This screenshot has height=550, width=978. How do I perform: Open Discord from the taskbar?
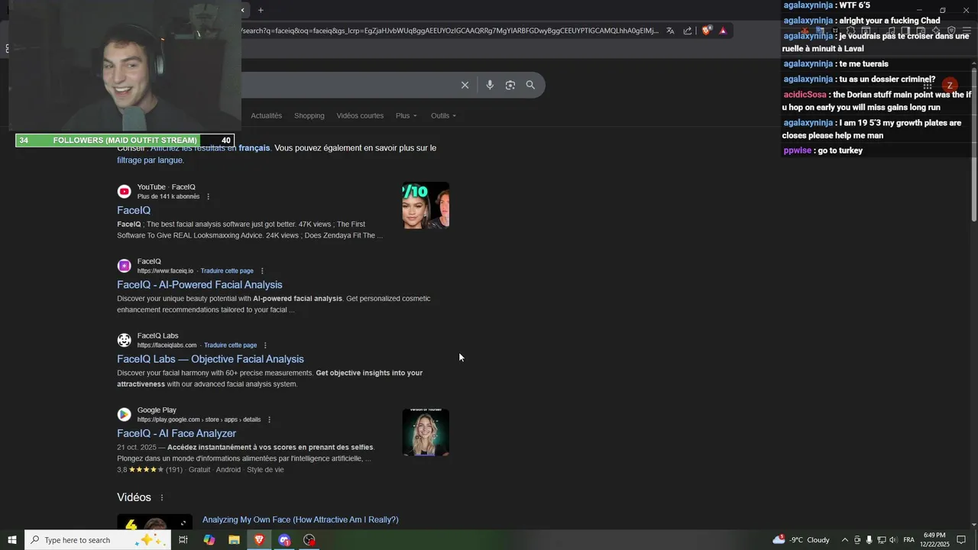[x=284, y=540]
